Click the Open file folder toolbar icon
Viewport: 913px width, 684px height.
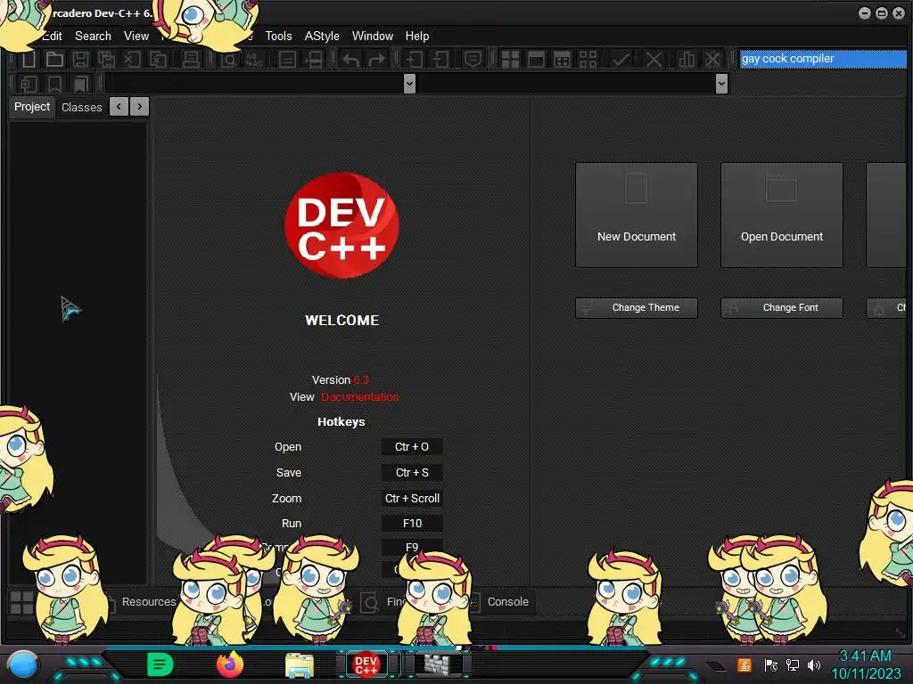click(x=54, y=59)
